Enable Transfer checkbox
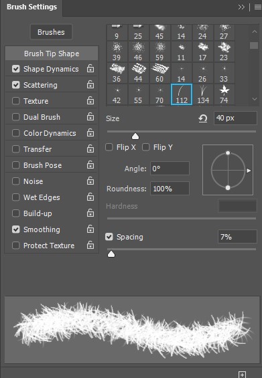The width and height of the screenshot is (262, 378). (16, 149)
